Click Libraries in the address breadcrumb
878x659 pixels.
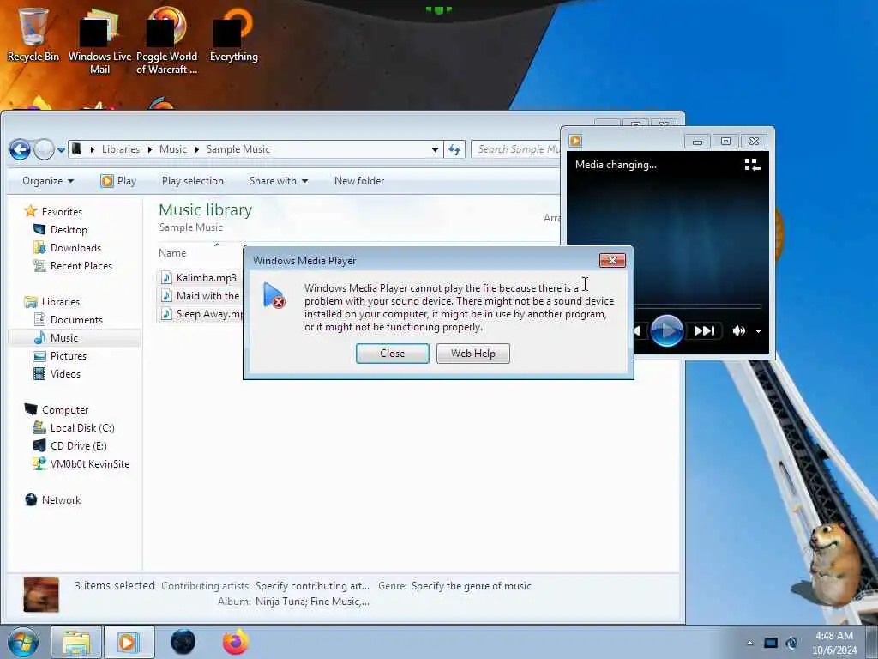[x=120, y=149]
